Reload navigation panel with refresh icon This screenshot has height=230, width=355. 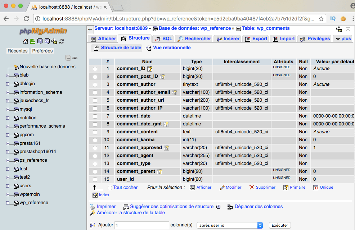coord(62,41)
